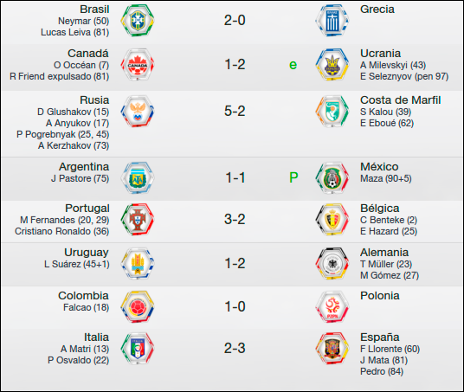
Task: Open the Italia 2-3 España score
Action: [x=235, y=348]
